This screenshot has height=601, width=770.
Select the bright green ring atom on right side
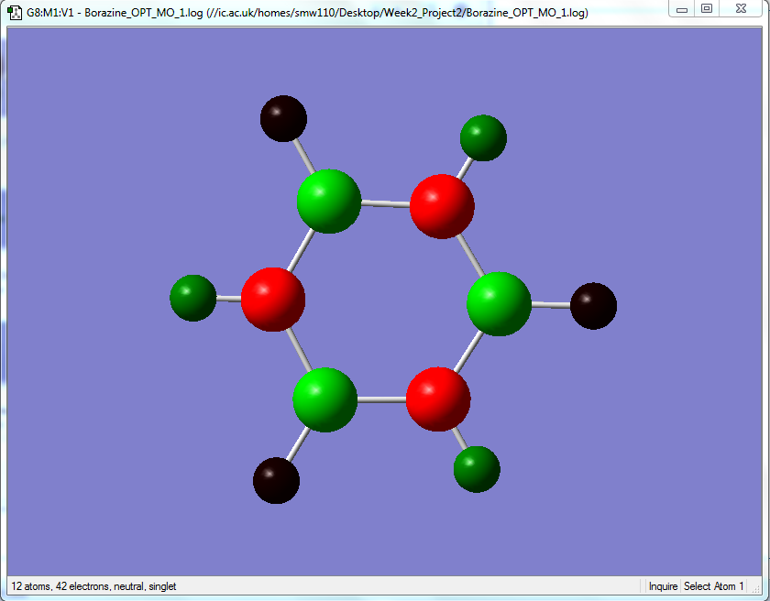pyautogui.click(x=499, y=304)
